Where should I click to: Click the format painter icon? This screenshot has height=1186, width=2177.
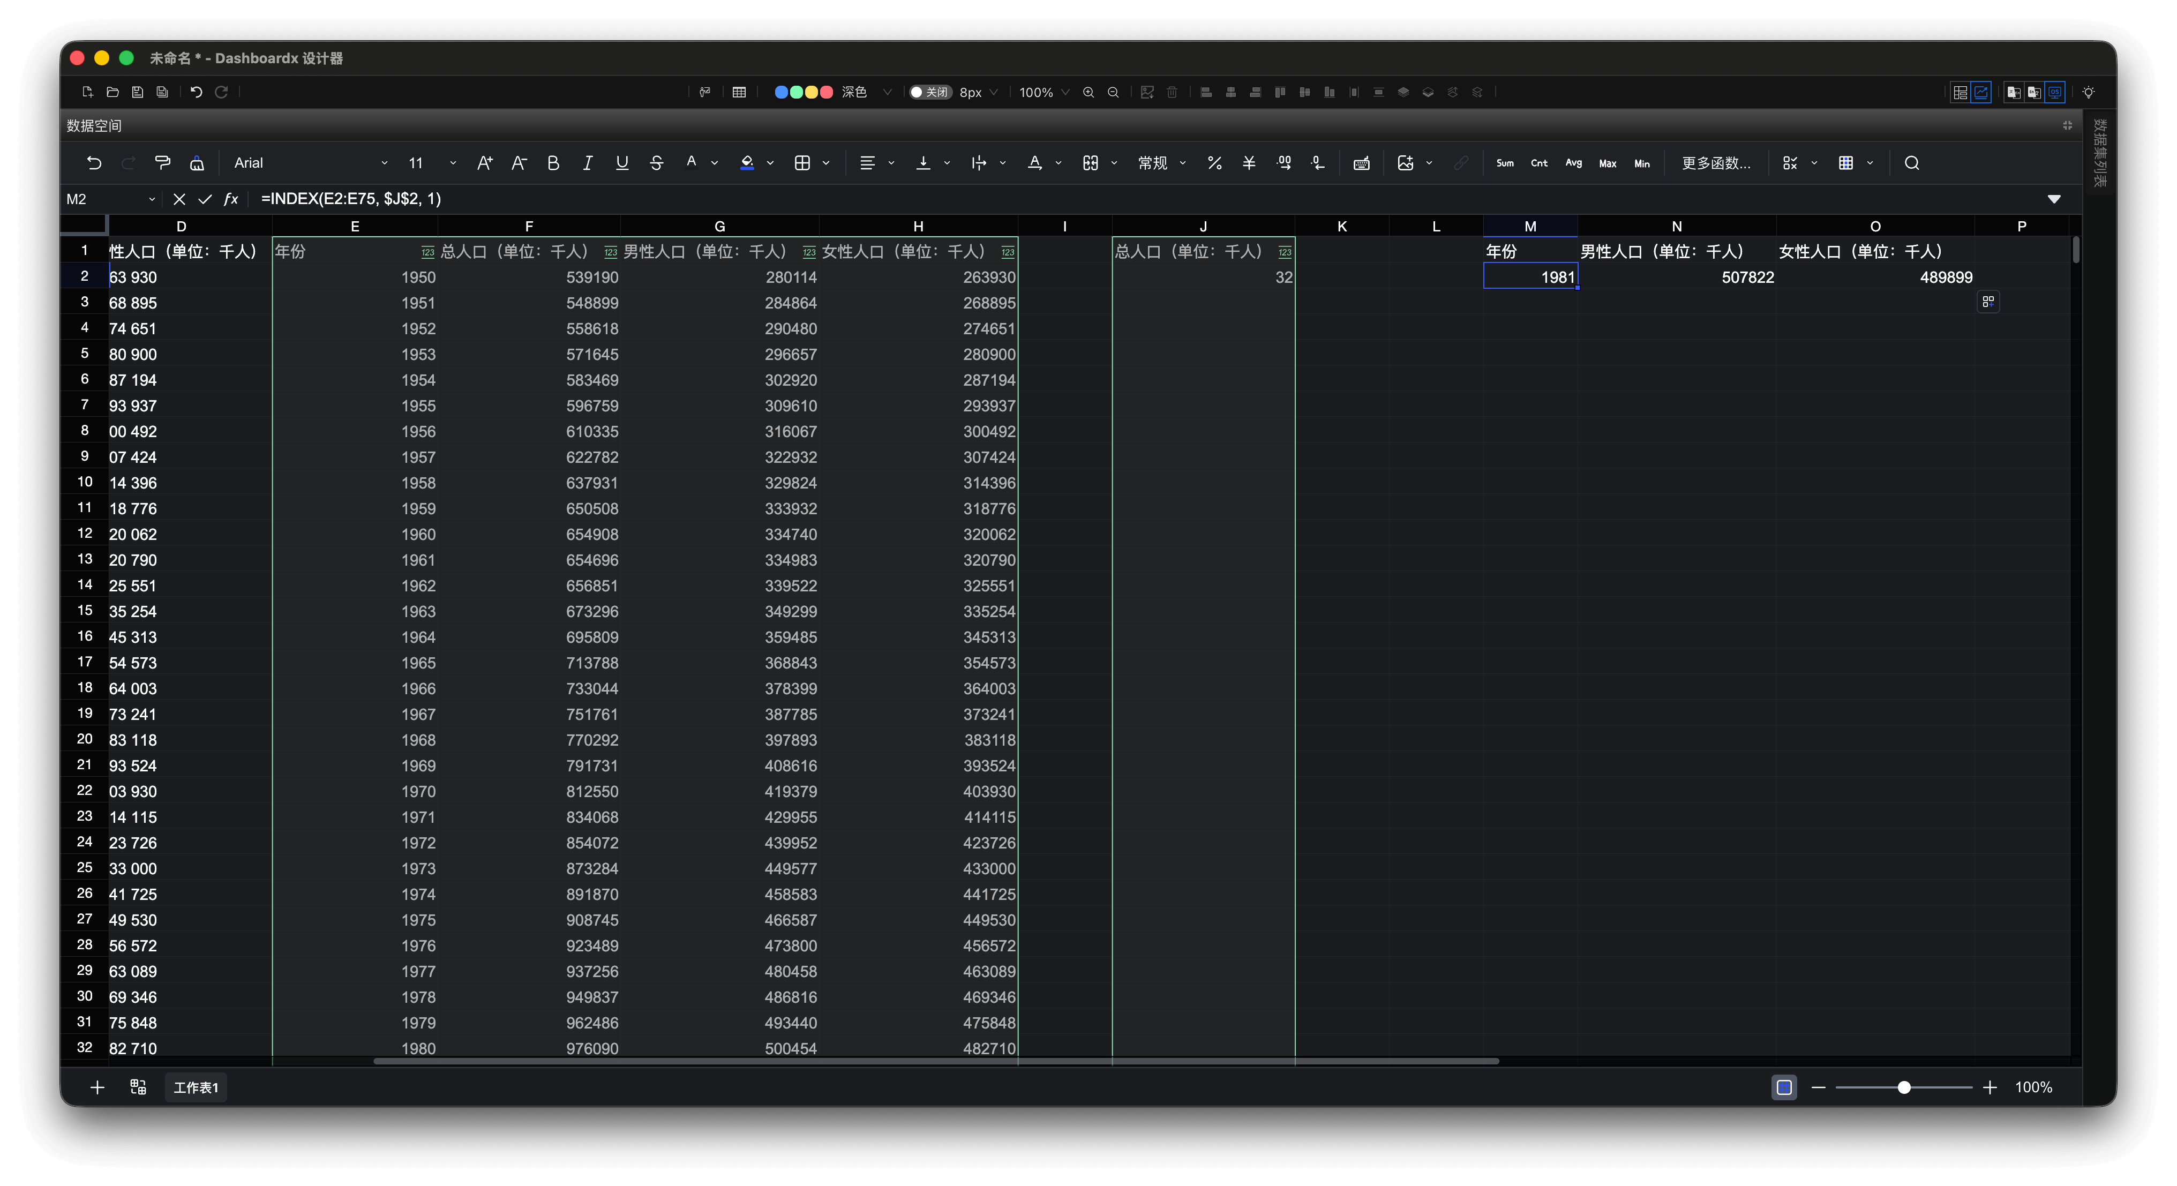(x=162, y=162)
